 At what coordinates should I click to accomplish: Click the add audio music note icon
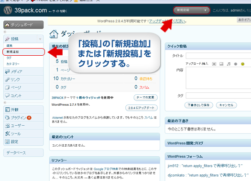click(x=229, y=64)
